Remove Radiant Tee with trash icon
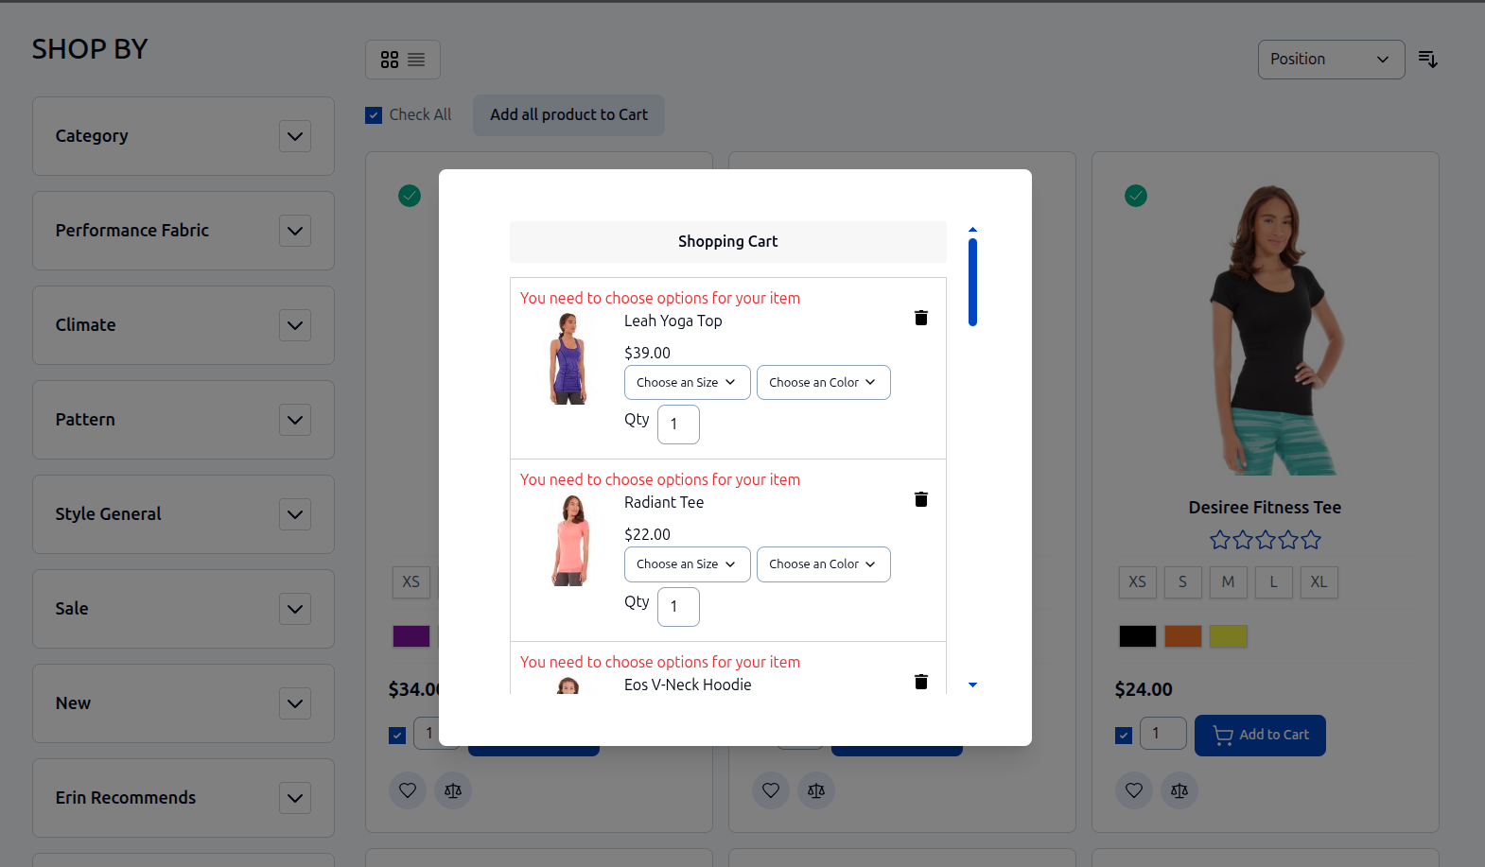This screenshot has height=867, width=1485. tap(921, 499)
